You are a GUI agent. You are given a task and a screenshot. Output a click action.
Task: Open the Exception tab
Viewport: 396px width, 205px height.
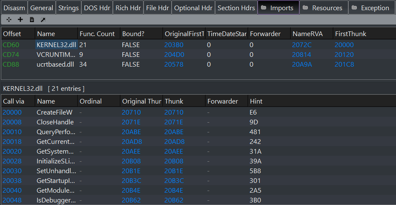coord(372,8)
